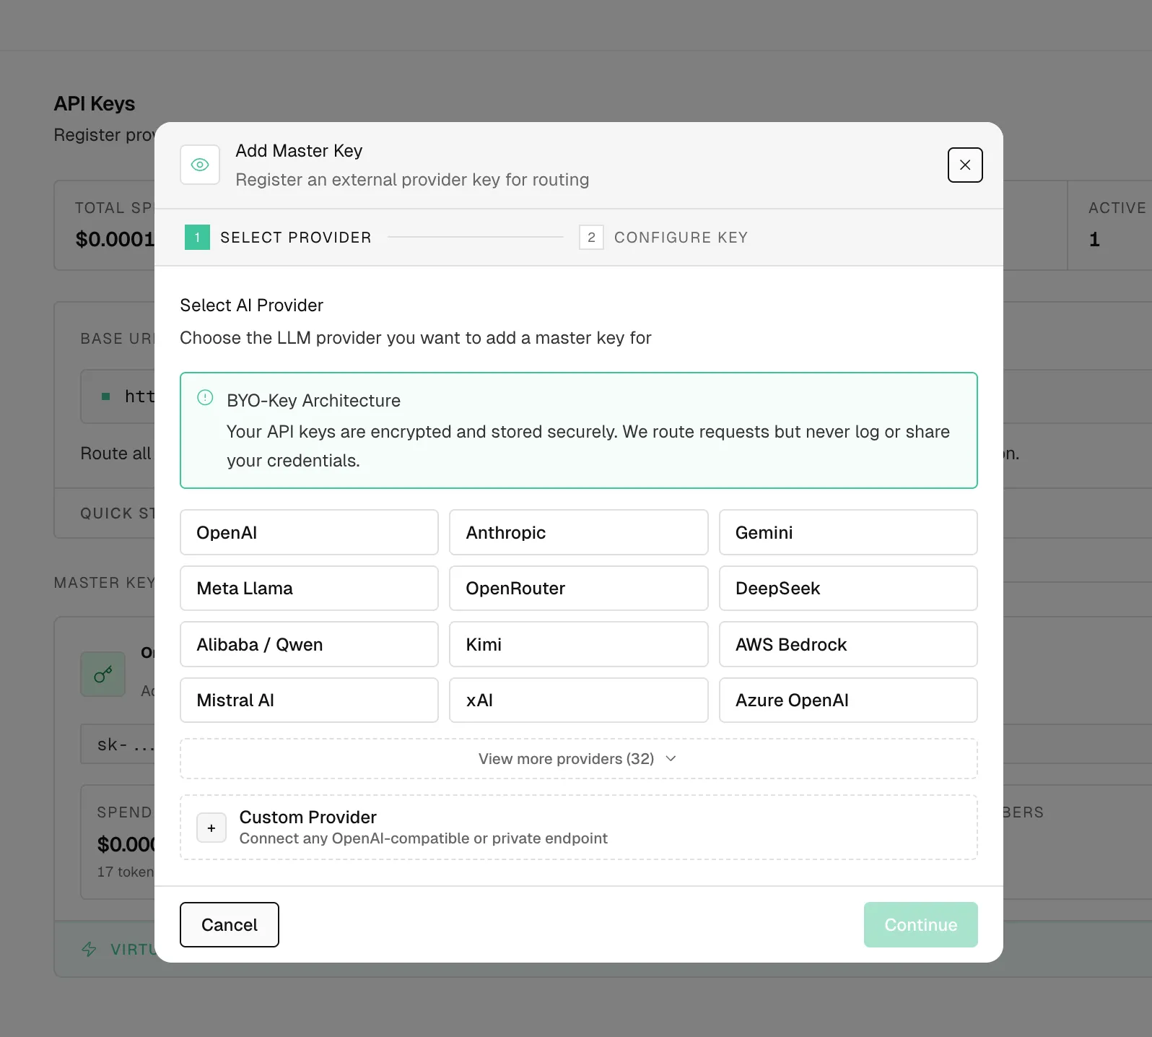Click the BYO-Key Architecture title text
Screen dimensions: 1152x1037
point(313,401)
